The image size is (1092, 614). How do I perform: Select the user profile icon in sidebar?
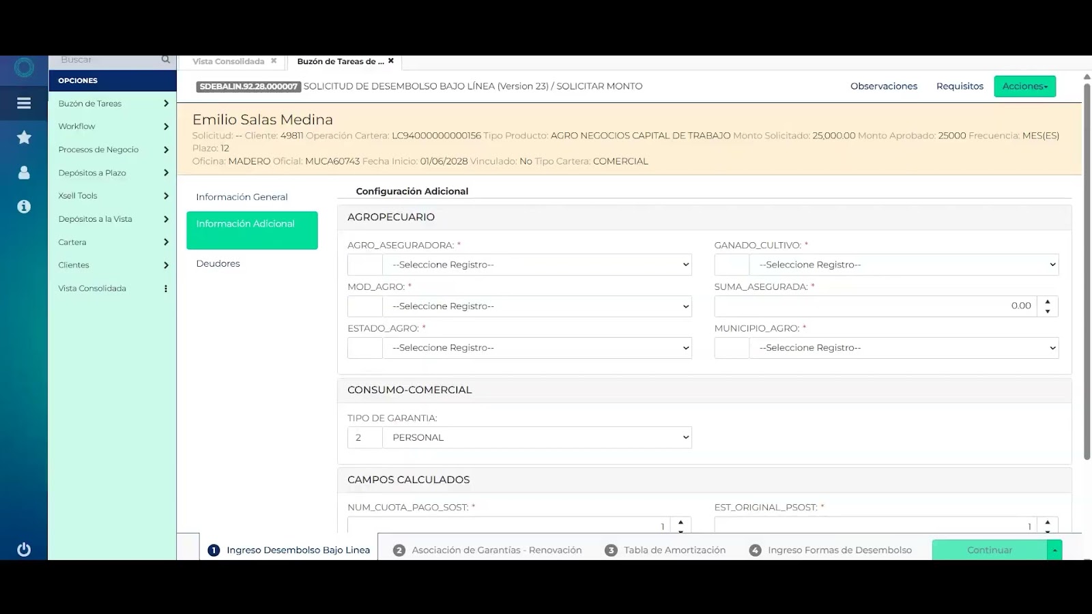24,172
